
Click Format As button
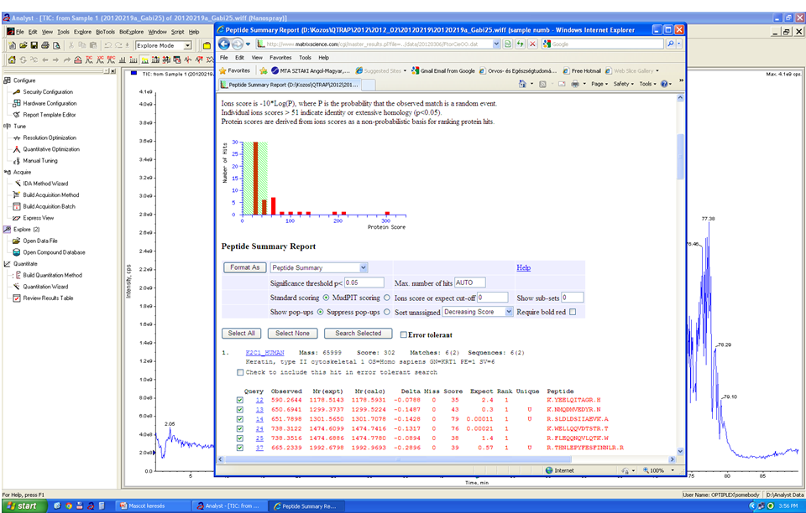[244, 267]
